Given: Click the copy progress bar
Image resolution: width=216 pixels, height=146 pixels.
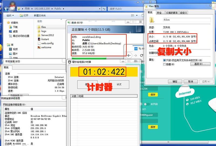Looking at the screenshot, I should click(98, 58).
